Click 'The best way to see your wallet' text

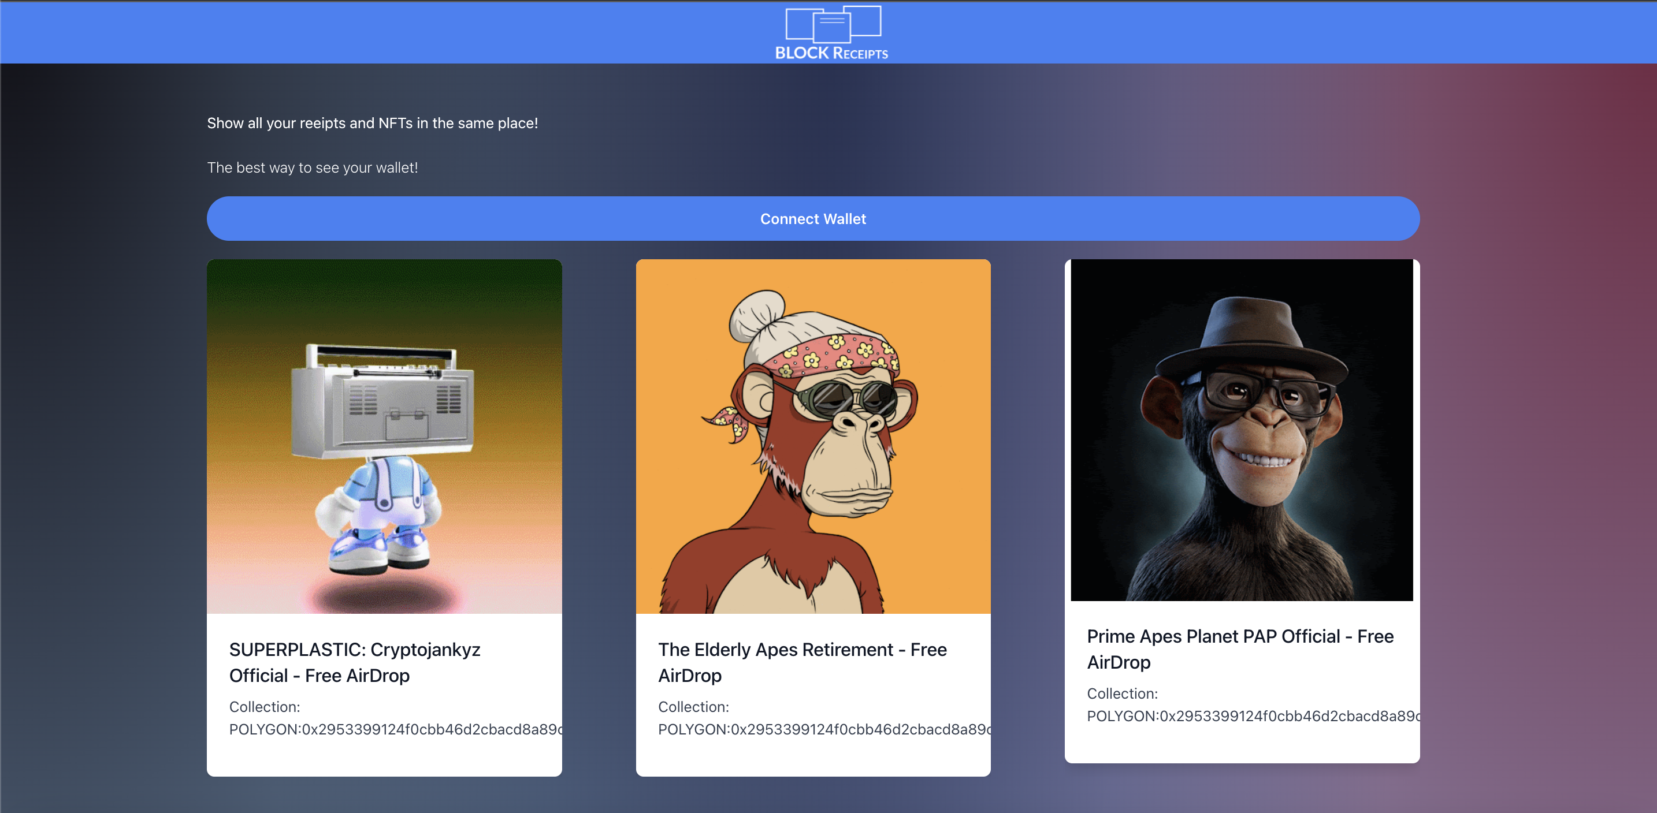pyautogui.click(x=312, y=168)
